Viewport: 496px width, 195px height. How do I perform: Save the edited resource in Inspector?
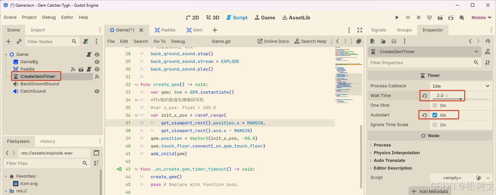click(394, 41)
